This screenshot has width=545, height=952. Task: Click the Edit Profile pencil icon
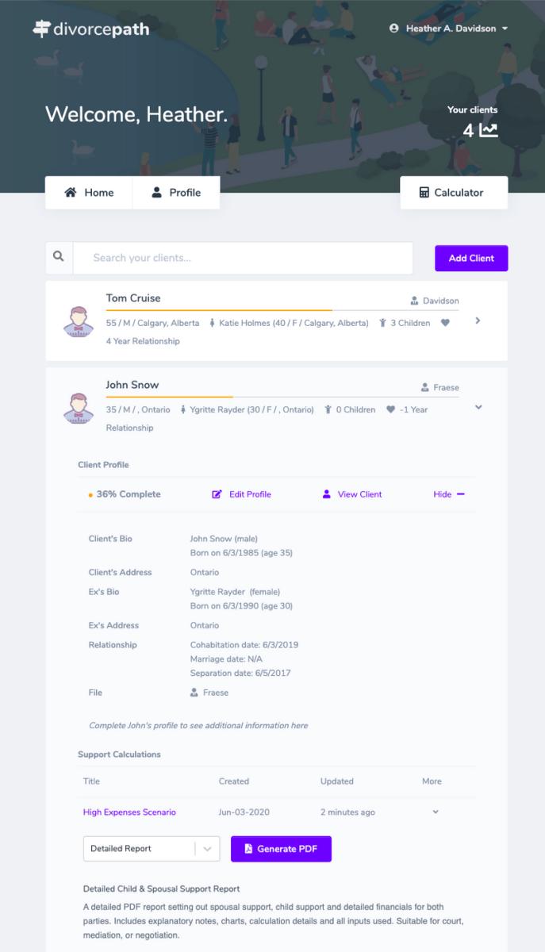[x=217, y=494]
